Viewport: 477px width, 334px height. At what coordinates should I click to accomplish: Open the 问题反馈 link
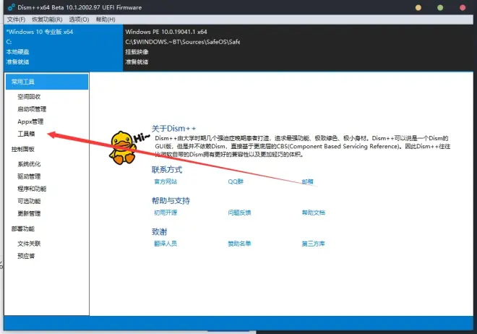coord(239,213)
